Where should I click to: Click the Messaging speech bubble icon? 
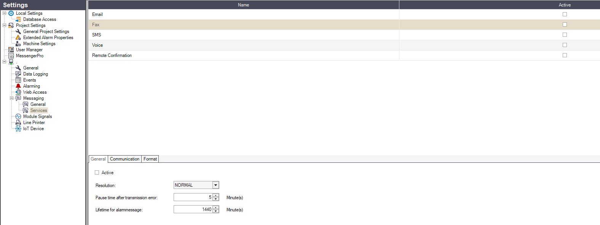click(18, 98)
